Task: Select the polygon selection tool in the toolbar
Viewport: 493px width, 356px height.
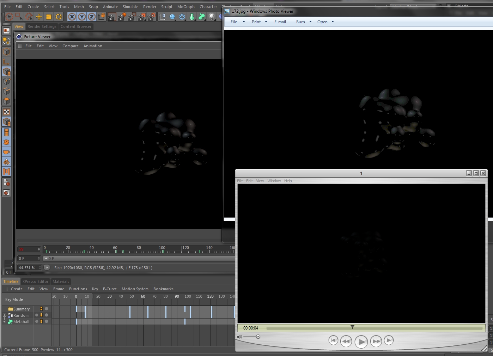Action: click(29, 17)
